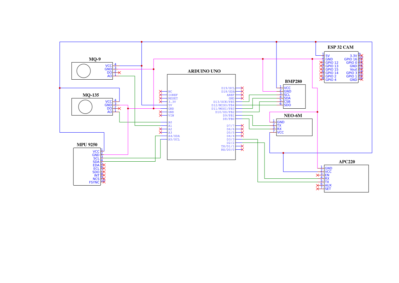Click the A5/SCL pin label

click(x=174, y=139)
